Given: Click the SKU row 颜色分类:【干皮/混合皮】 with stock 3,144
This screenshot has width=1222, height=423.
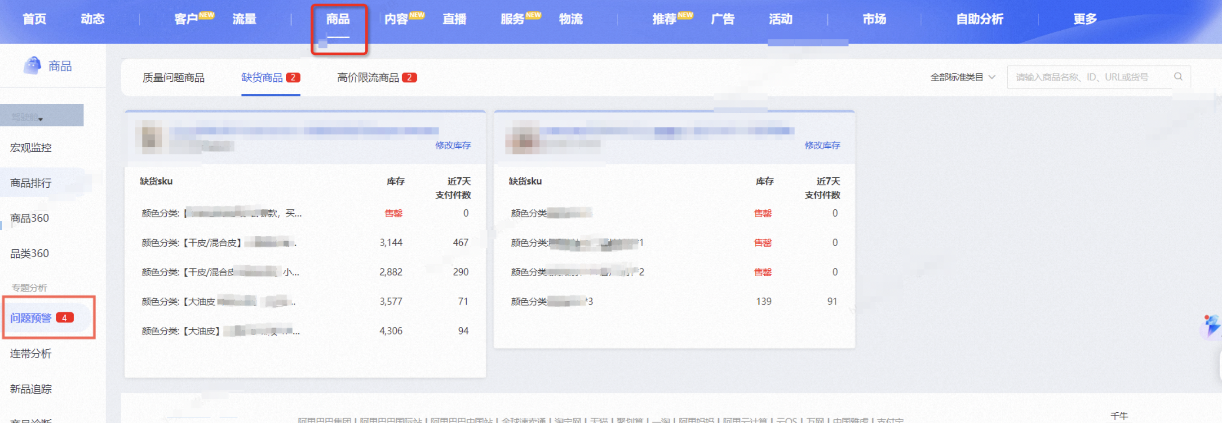Looking at the screenshot, I should [x=305, y=243].
